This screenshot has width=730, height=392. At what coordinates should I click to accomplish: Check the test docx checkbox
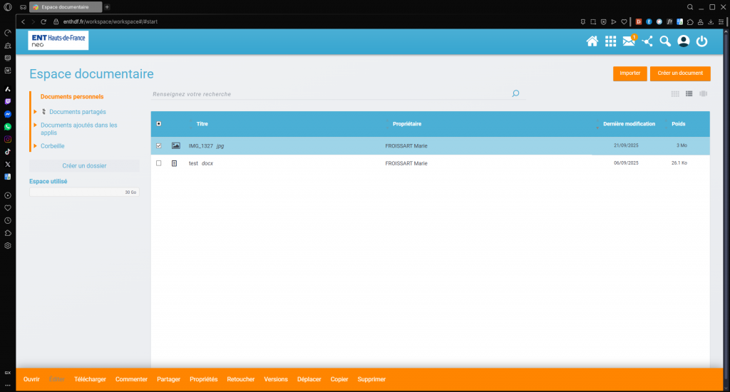coord(158,163)
